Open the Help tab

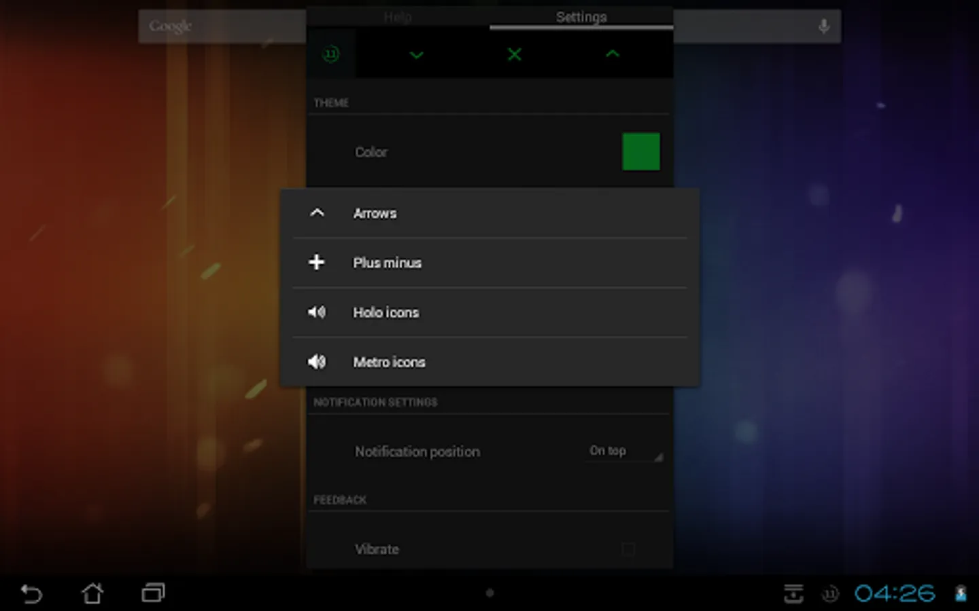click(x=398, y=17)
